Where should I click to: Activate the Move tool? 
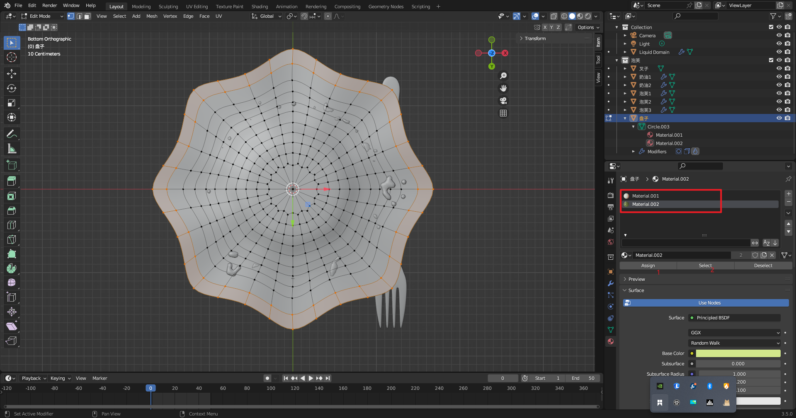(x=12, y=74)
